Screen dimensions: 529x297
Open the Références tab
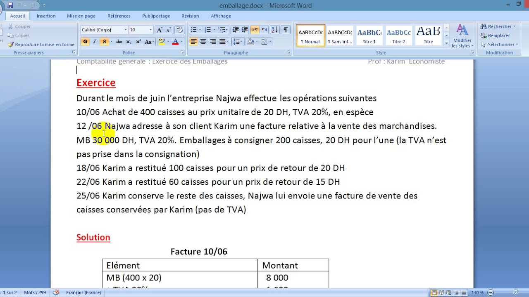pos(119,16)
